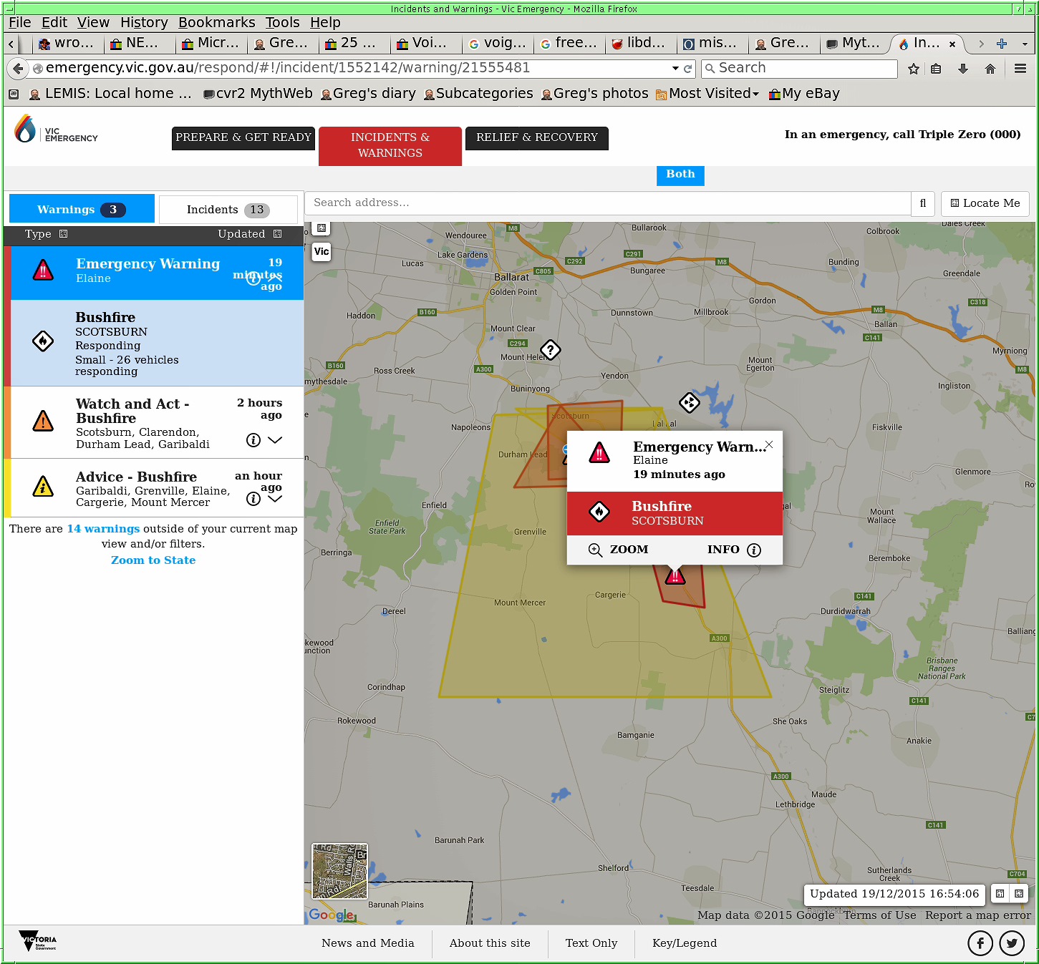The width and height of the screenshot is (1039, 964).
Task: Click the red warning marker near Cargerie
Action: point(675,576)
